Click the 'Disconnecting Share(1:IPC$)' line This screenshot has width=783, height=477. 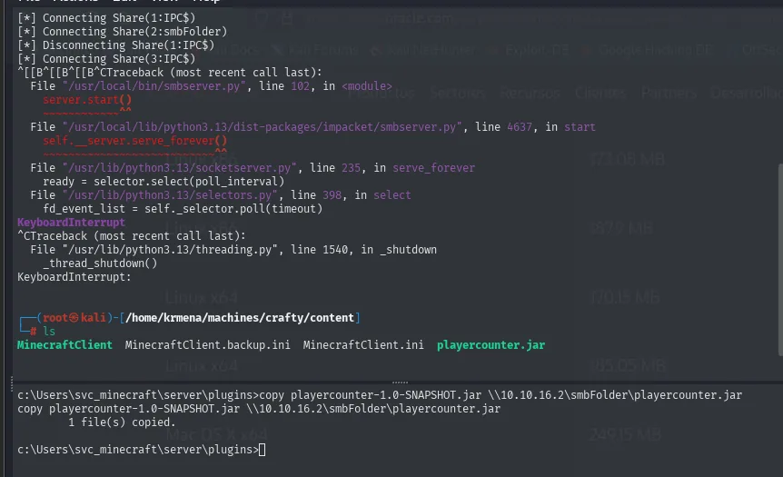point(116,45)
